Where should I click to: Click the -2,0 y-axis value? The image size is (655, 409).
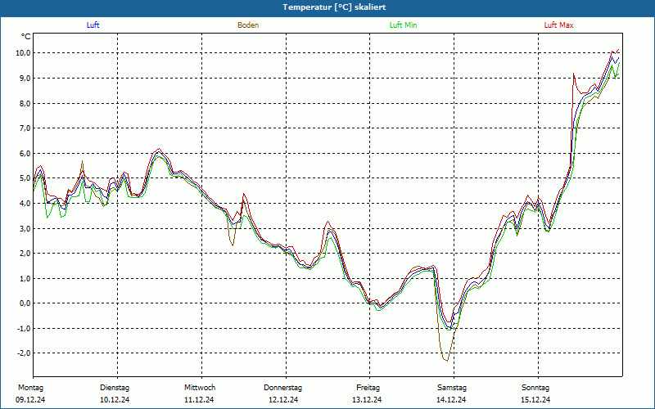click(x=25, y=353)
